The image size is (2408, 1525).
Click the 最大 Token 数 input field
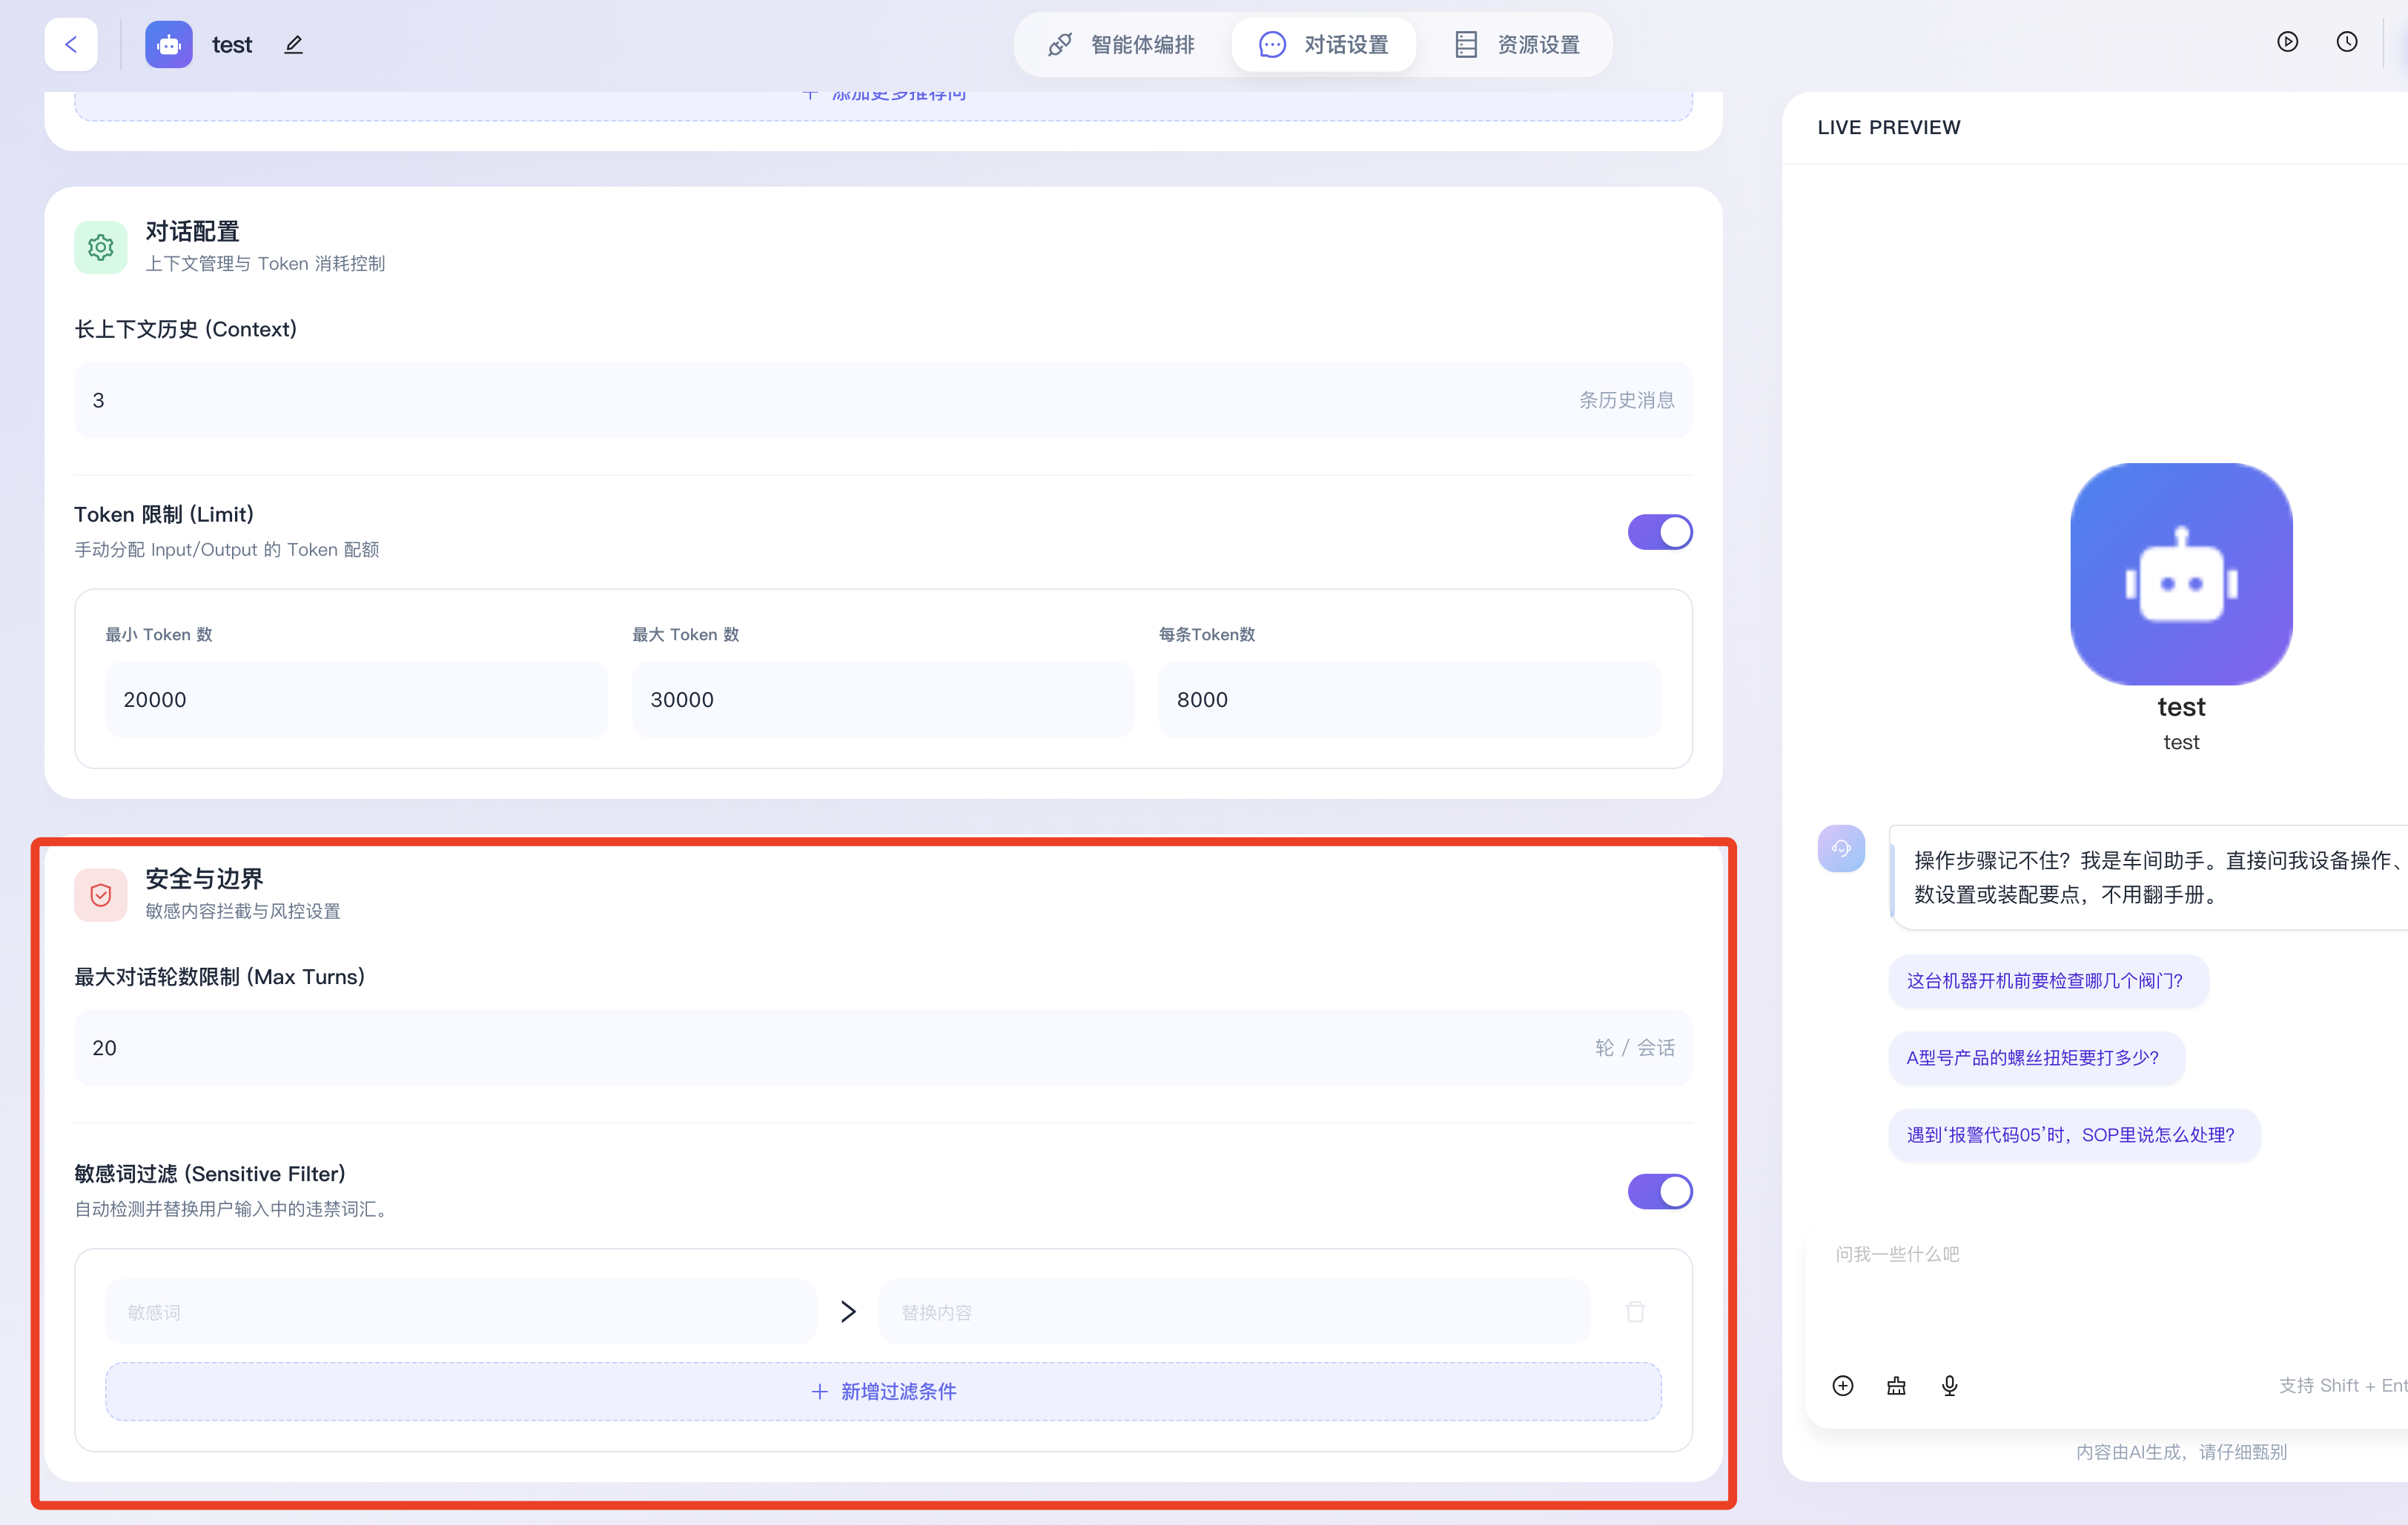pyautogui.click(x=882, y=700)
